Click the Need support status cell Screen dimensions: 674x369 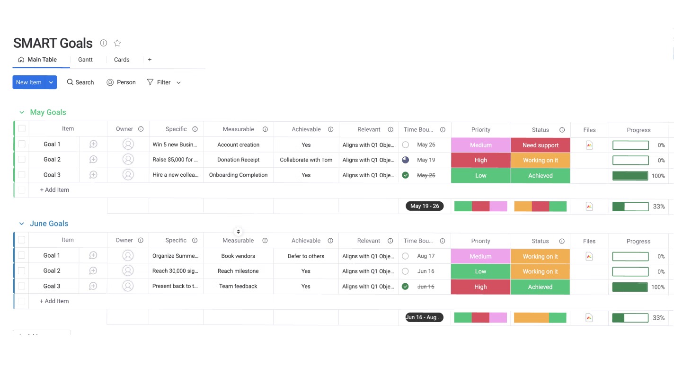click(540, 145)
